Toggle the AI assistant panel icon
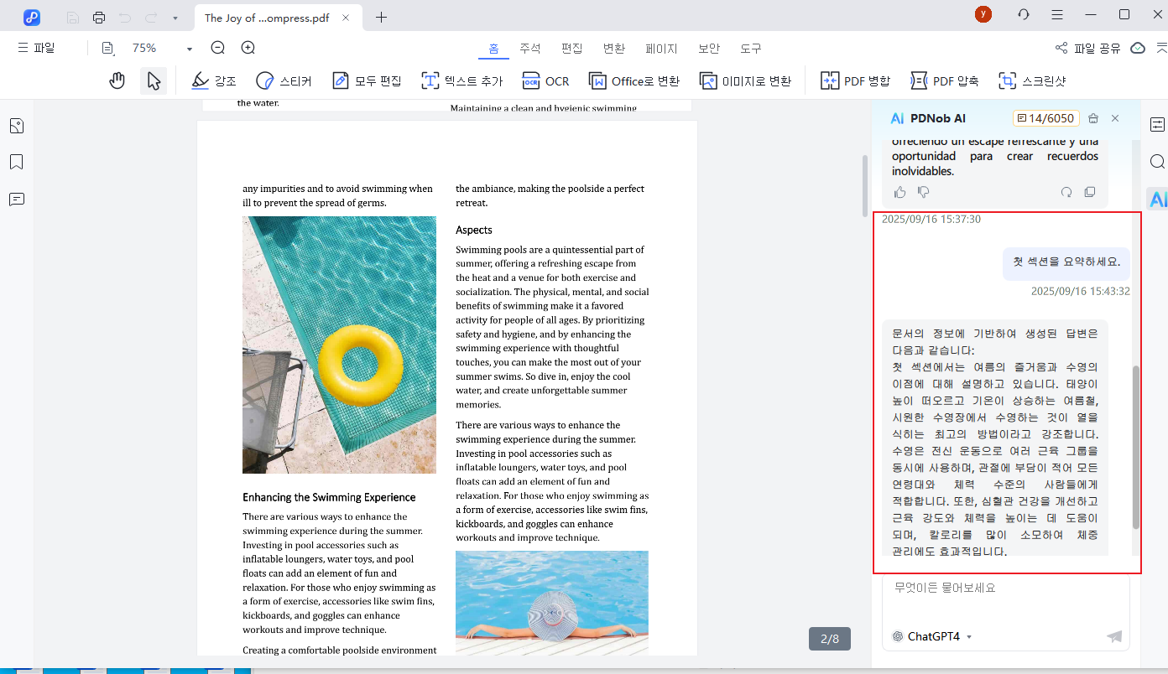The width and height of the screenshot is (1168, 674). click(x=1158, y=199)
